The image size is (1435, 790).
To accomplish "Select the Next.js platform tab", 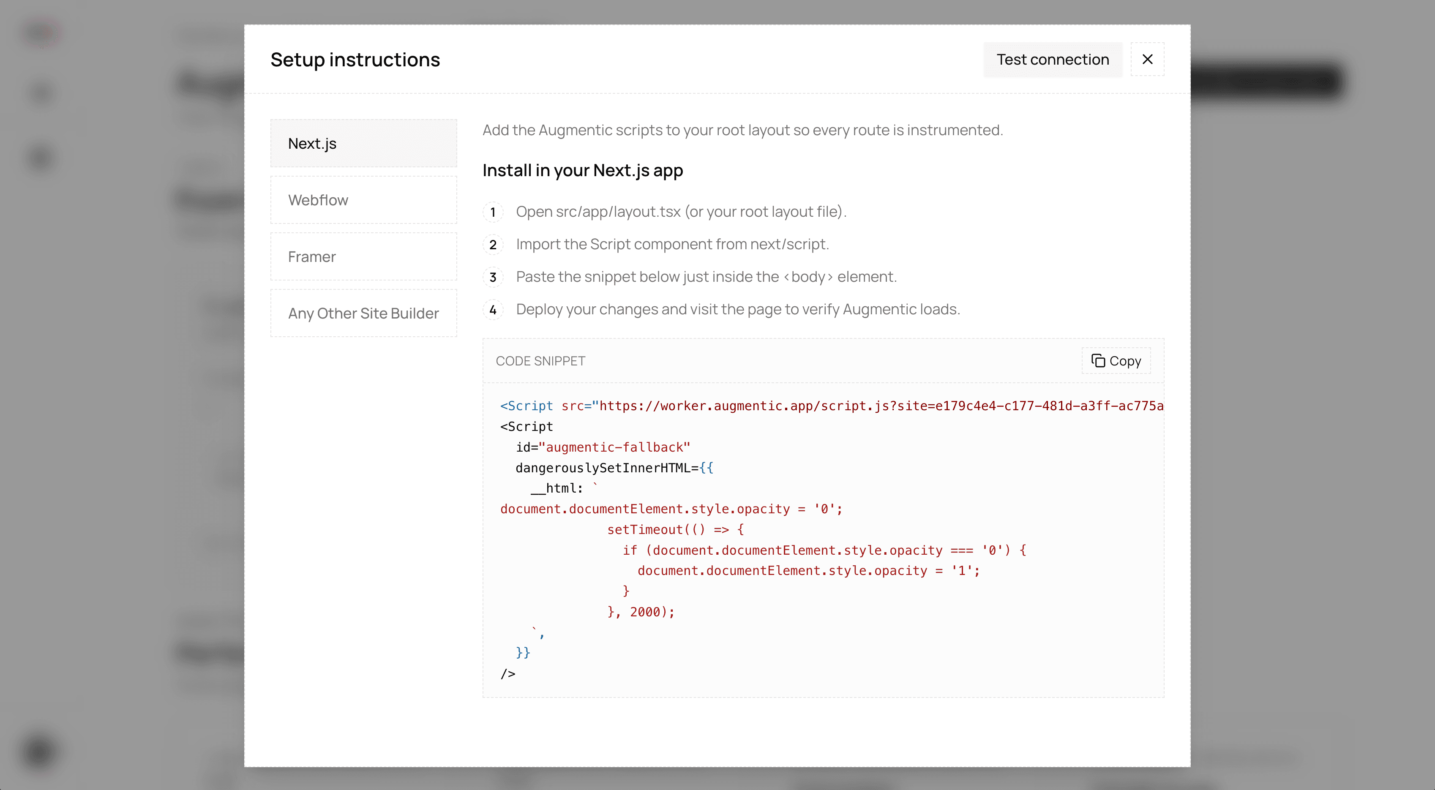I will pos(363,143).
